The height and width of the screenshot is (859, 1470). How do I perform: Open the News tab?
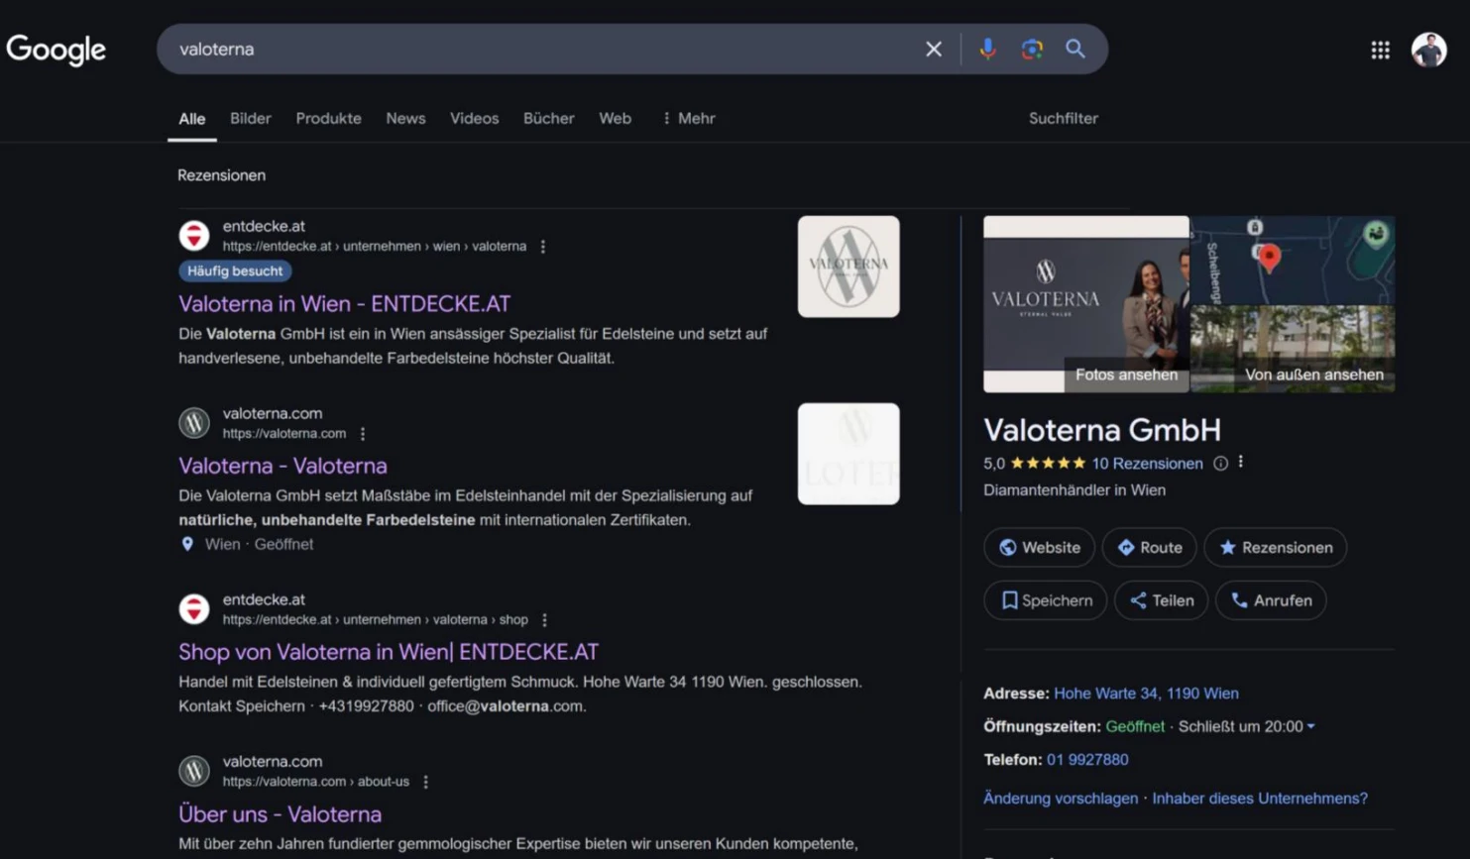(x=405, y=118)
